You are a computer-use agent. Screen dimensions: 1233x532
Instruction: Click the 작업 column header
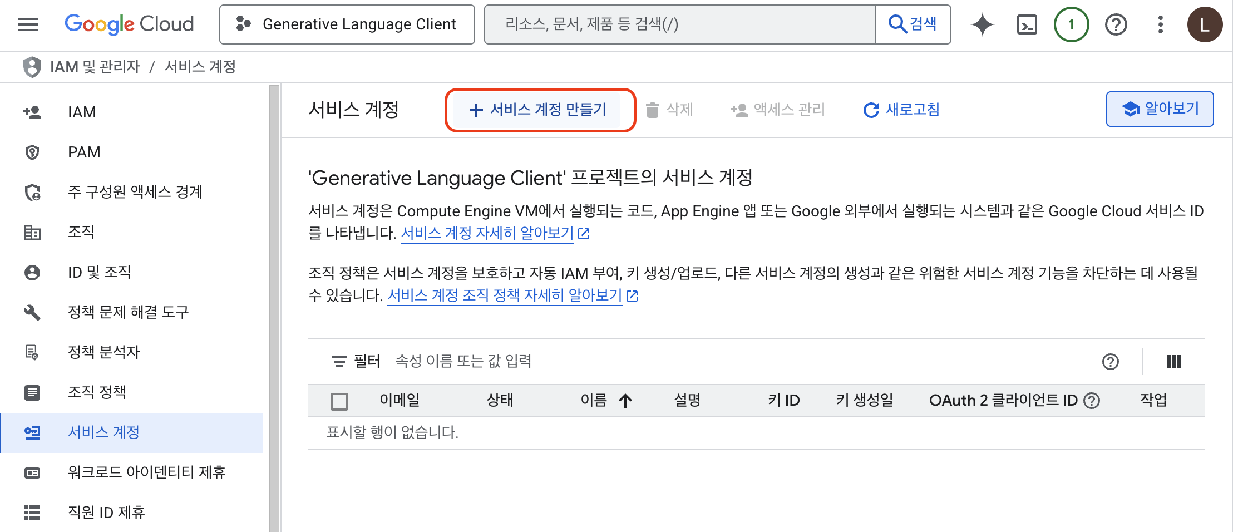[x=1153, y=400]
